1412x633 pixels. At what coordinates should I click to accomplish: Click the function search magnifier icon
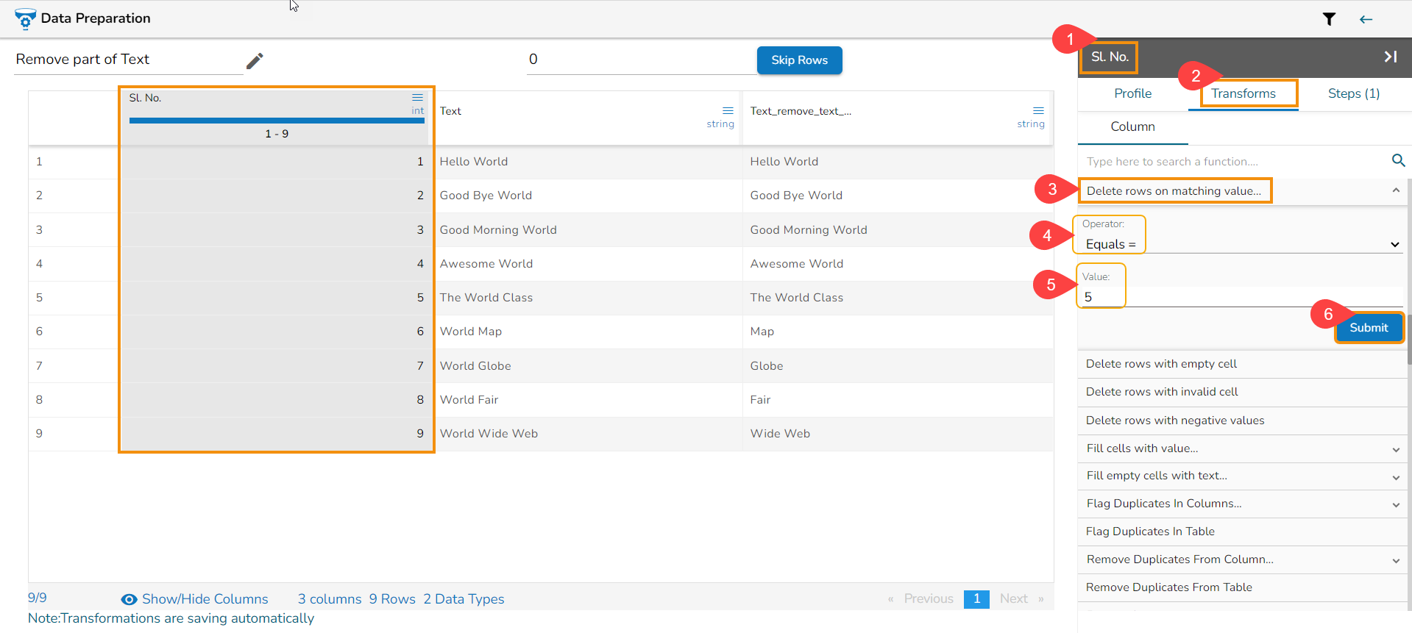coord(1398,160)
